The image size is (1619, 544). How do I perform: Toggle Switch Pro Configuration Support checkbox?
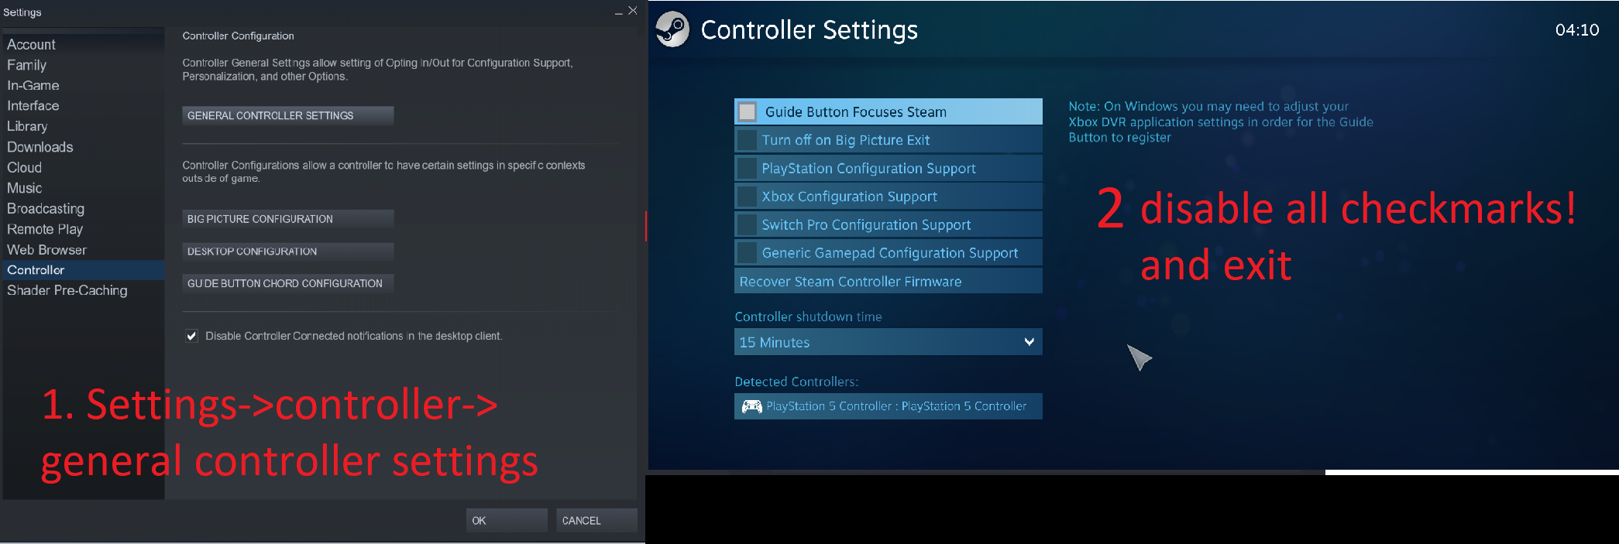point(748,224)
